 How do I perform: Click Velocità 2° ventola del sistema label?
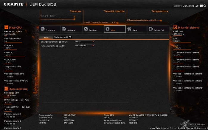coord(187,81)
